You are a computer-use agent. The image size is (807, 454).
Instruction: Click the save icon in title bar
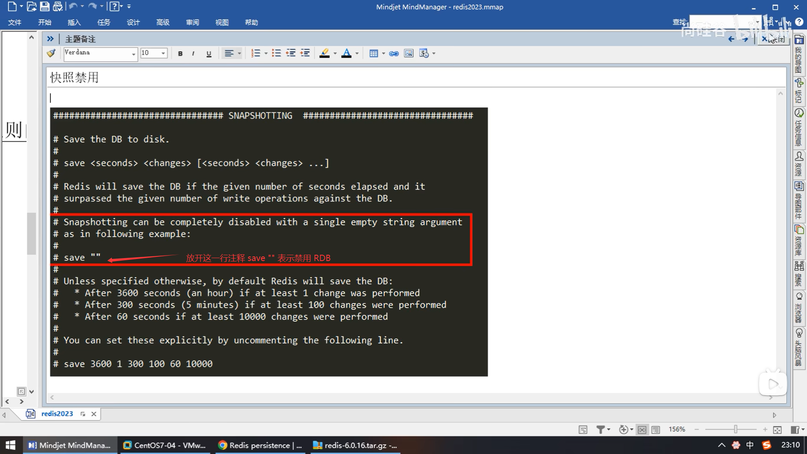coord(45,7)
